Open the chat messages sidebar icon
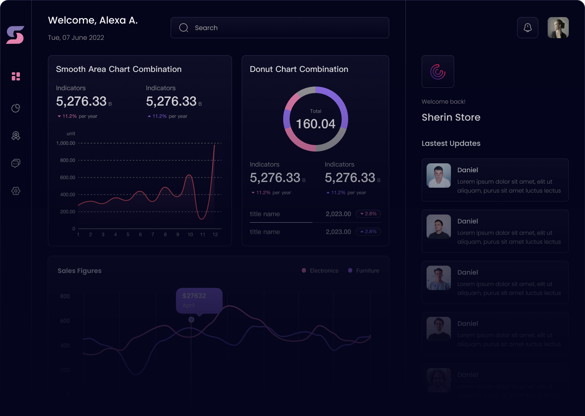The image size is (585, 416). click(16, 163)
